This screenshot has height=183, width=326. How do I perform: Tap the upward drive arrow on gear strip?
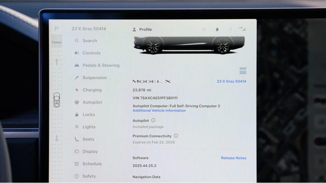pyautogui.click(x=56, y=62)
